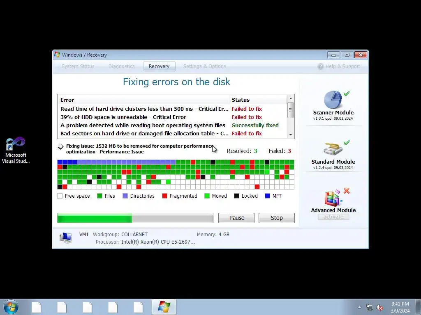
Task: Select the Recovery tab
Action: click(159, 66)
